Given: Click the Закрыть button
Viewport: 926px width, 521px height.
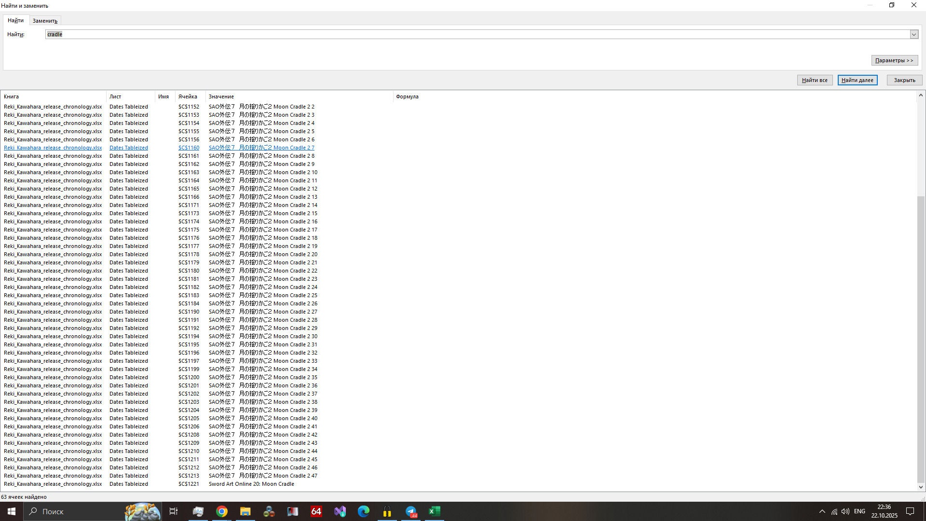Looking at the screenshot, I should point(904,80).
